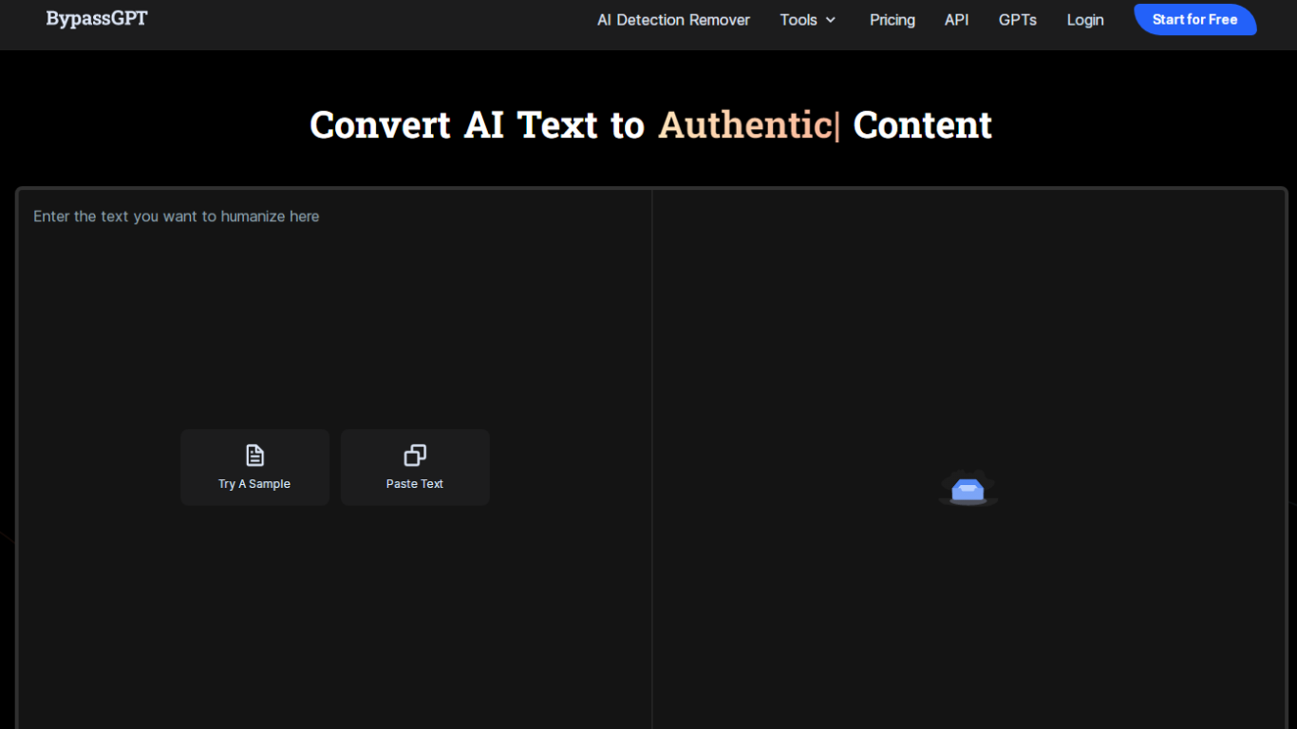1297x729 pixels.
Task: Click the blue empty-box icon in output panel
Action: pos(968,490)
